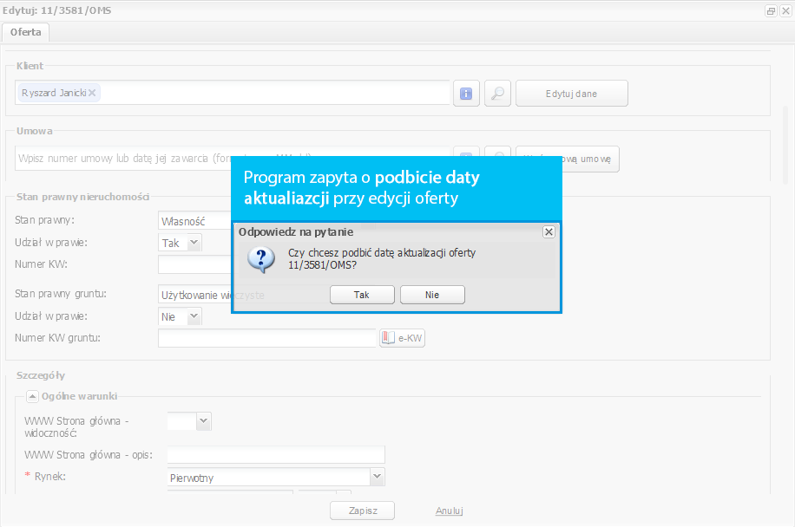The height and width of the screenshot is (527, 795).
Task: Open second Udział w prawie dropdown (Nie)
Action: [194, 316]
